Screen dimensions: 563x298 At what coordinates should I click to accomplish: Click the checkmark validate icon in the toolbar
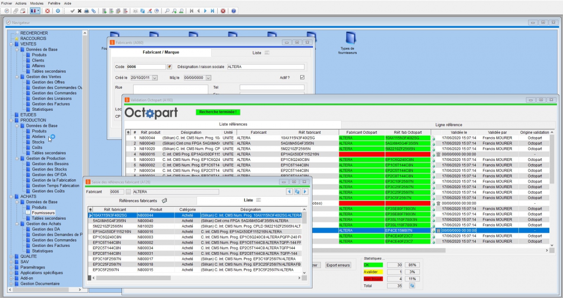(72, 10)
